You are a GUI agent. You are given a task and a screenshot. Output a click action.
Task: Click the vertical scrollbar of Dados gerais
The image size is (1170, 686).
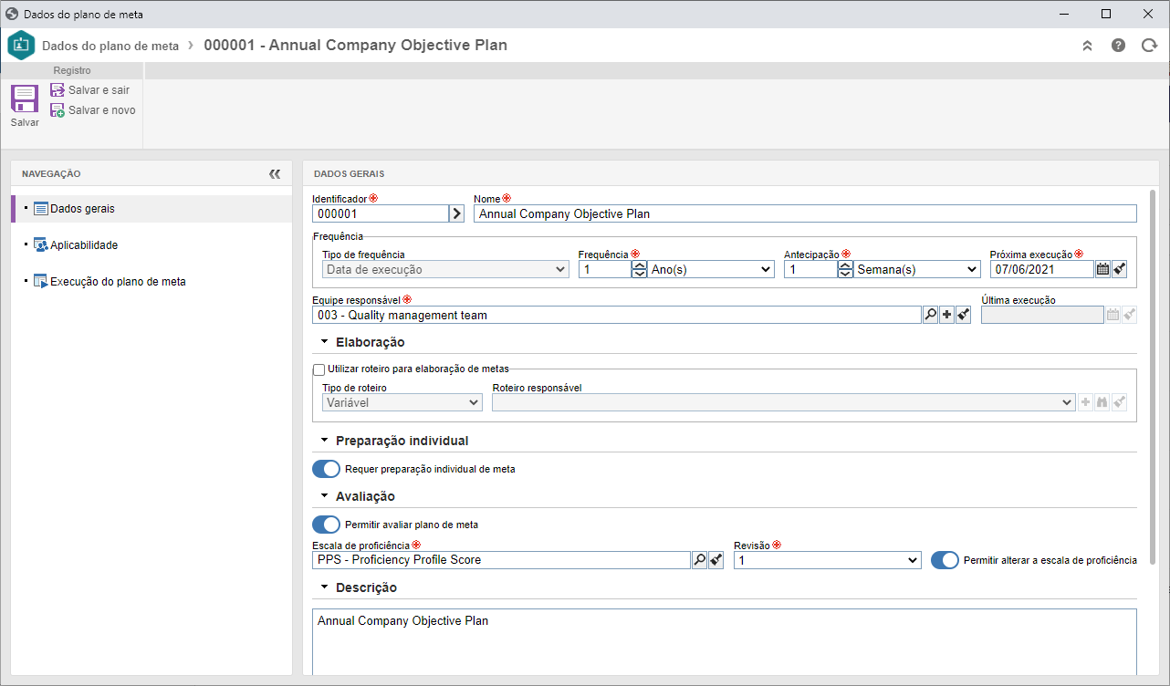point(1153,376)
